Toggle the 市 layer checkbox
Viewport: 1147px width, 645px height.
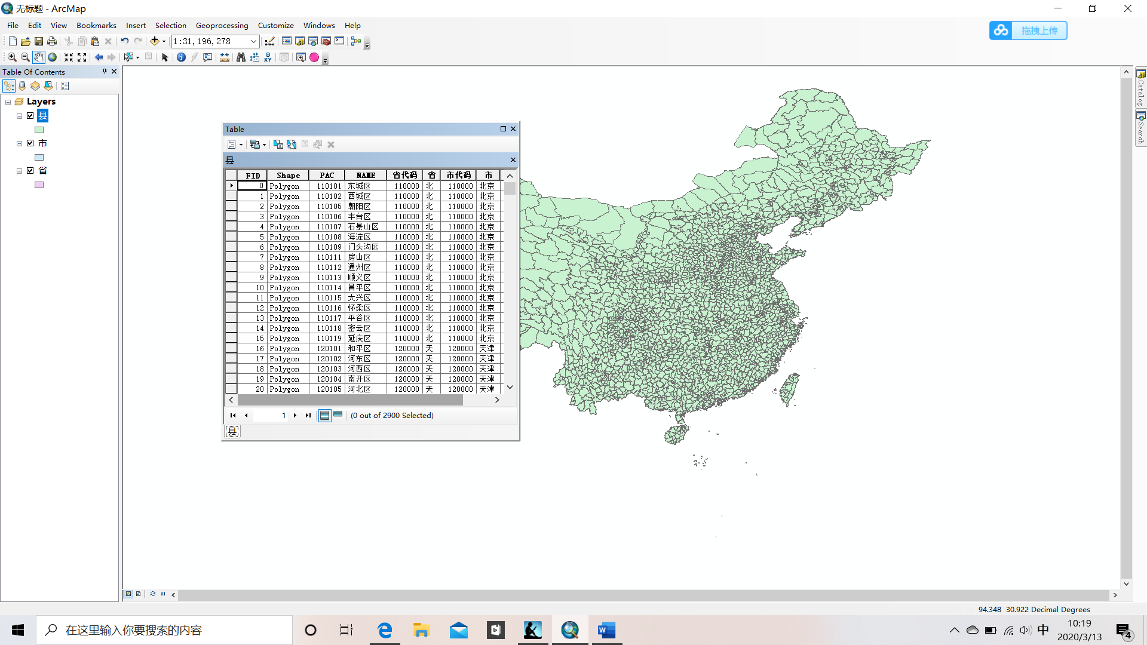(x=30, y=143)
